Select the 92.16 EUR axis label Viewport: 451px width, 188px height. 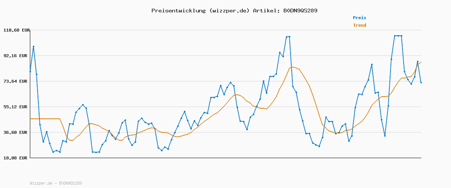click(x=17, y=56)
